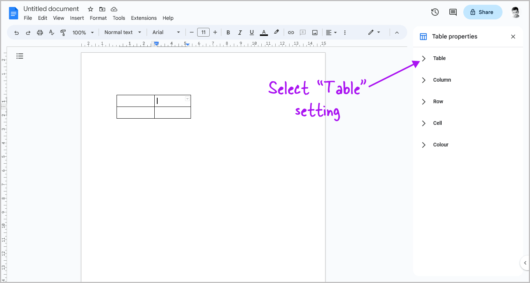Click the font size field showing 11
This screenshot has width=530, height=283.
click(x=203, y=32)
